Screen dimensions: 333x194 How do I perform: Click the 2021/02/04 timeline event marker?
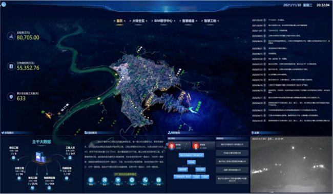(x=265, y=26)
